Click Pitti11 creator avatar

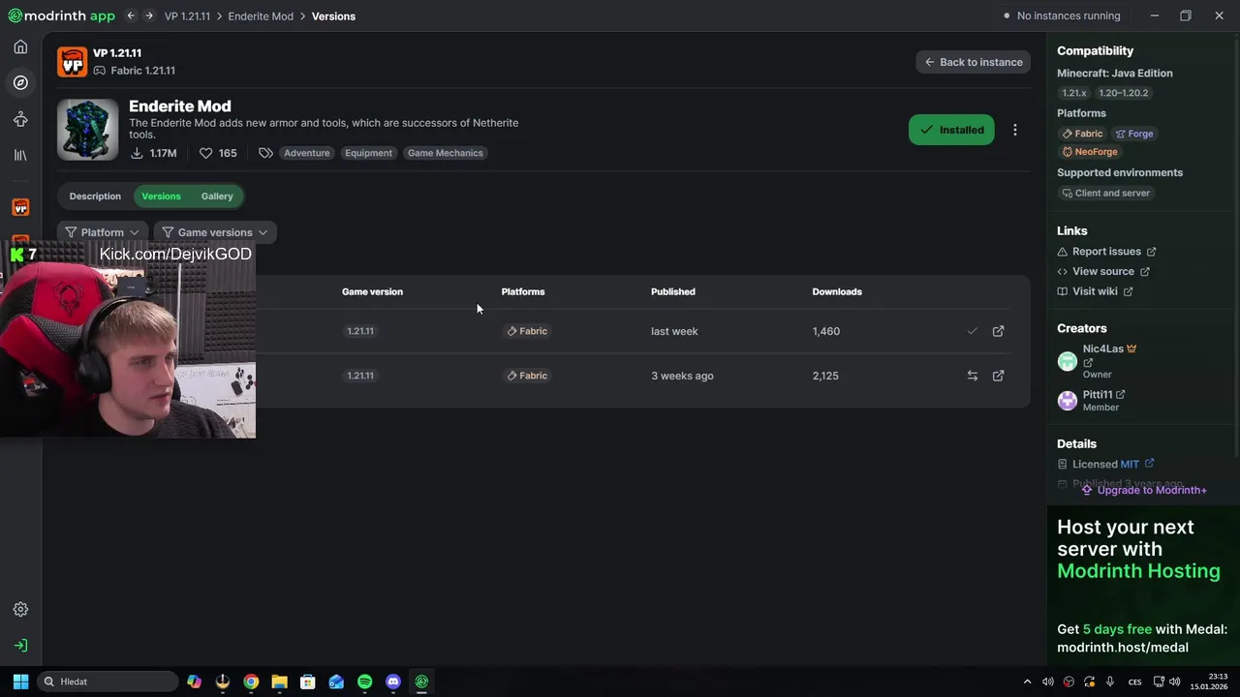point(1068,401)
